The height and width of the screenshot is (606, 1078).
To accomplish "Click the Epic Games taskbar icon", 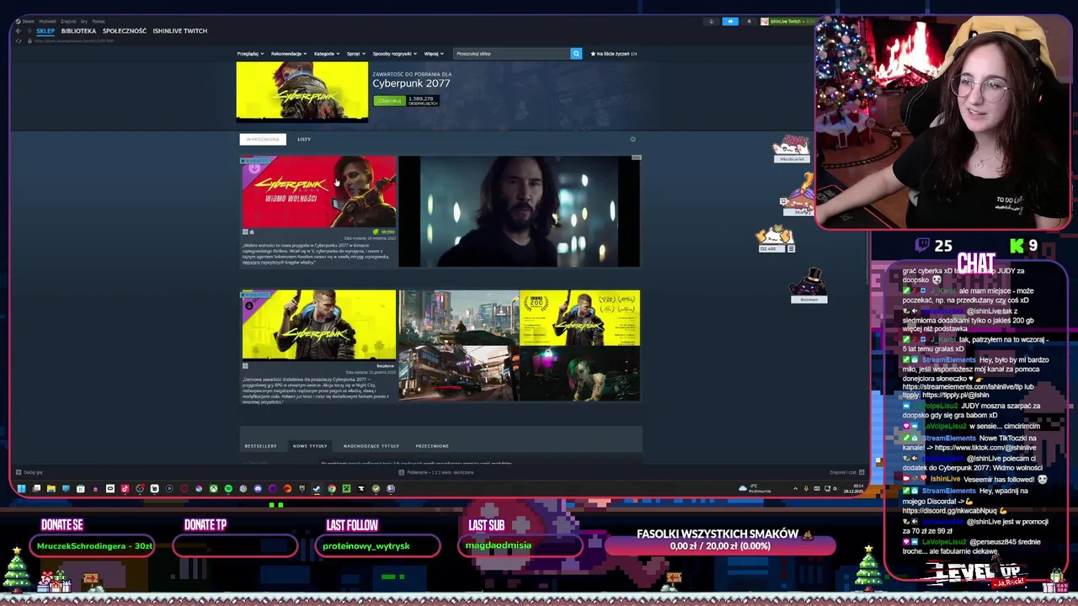I will coord(302,488).
